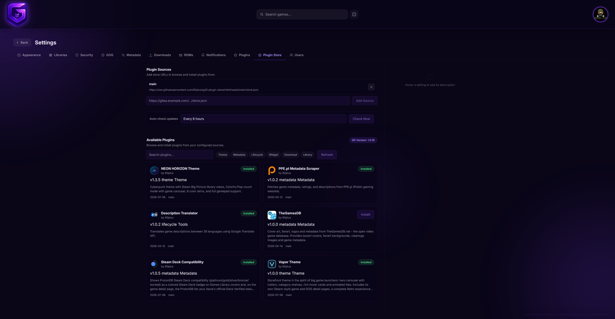Switch to the ROMs tab
Screen dimensions: 615x319
tap(186, 55)
